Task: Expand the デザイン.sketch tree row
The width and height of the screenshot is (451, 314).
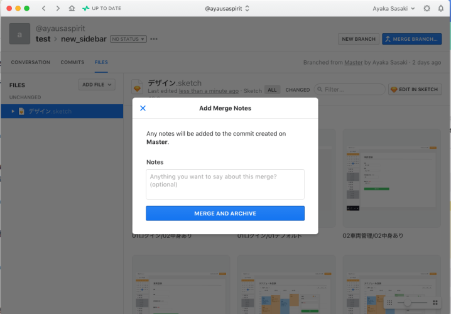Action: point(13,111)
